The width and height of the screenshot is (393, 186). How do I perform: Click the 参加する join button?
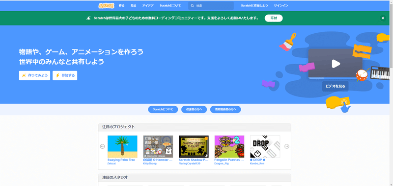coord(65,75)
